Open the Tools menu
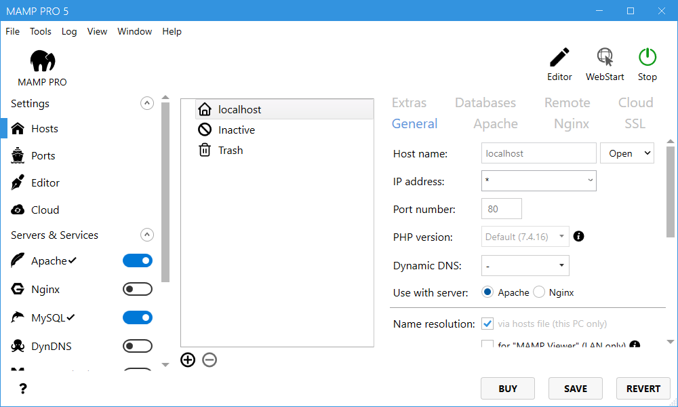 [x=41, y=31]
